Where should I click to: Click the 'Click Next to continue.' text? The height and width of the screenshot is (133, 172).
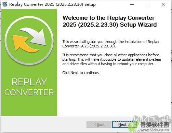81,73
